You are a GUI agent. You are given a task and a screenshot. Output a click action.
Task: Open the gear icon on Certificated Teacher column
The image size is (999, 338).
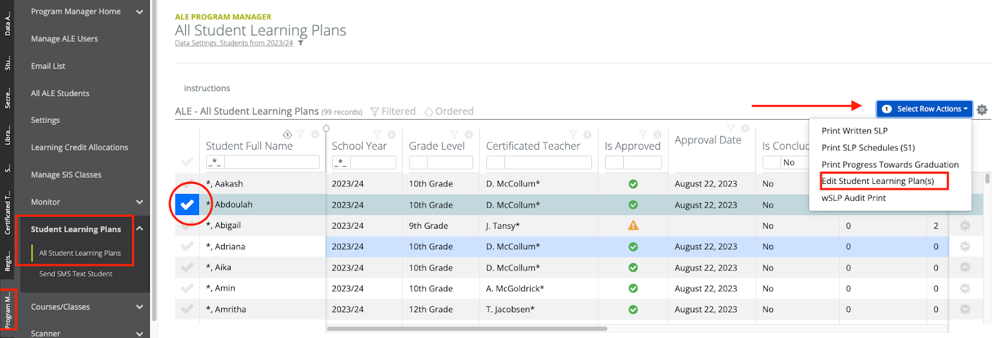[588, 134]
